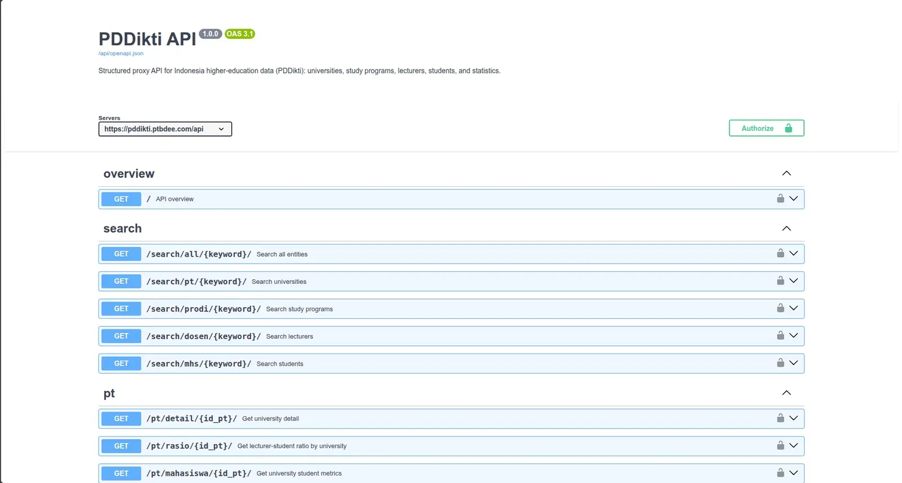The height and width of the screenshot is (483, 902).
Task: Click the lock icon for /search/mhs/{keyword}/
Action: (x=780, y=363)
